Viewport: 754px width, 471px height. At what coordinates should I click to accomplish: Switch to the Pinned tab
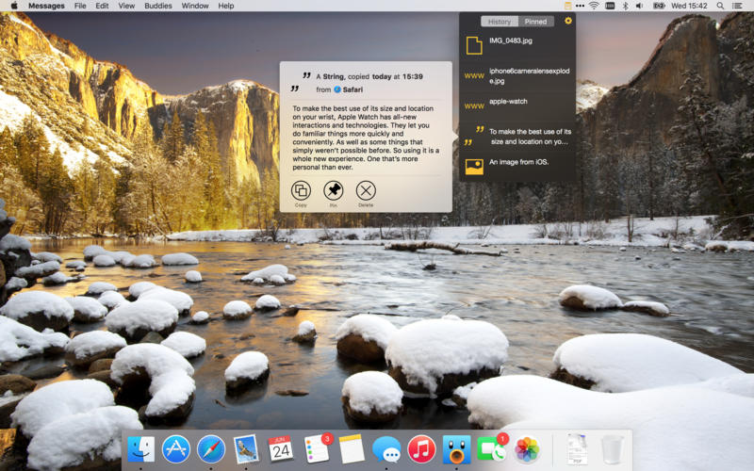[x=535, y=22]
